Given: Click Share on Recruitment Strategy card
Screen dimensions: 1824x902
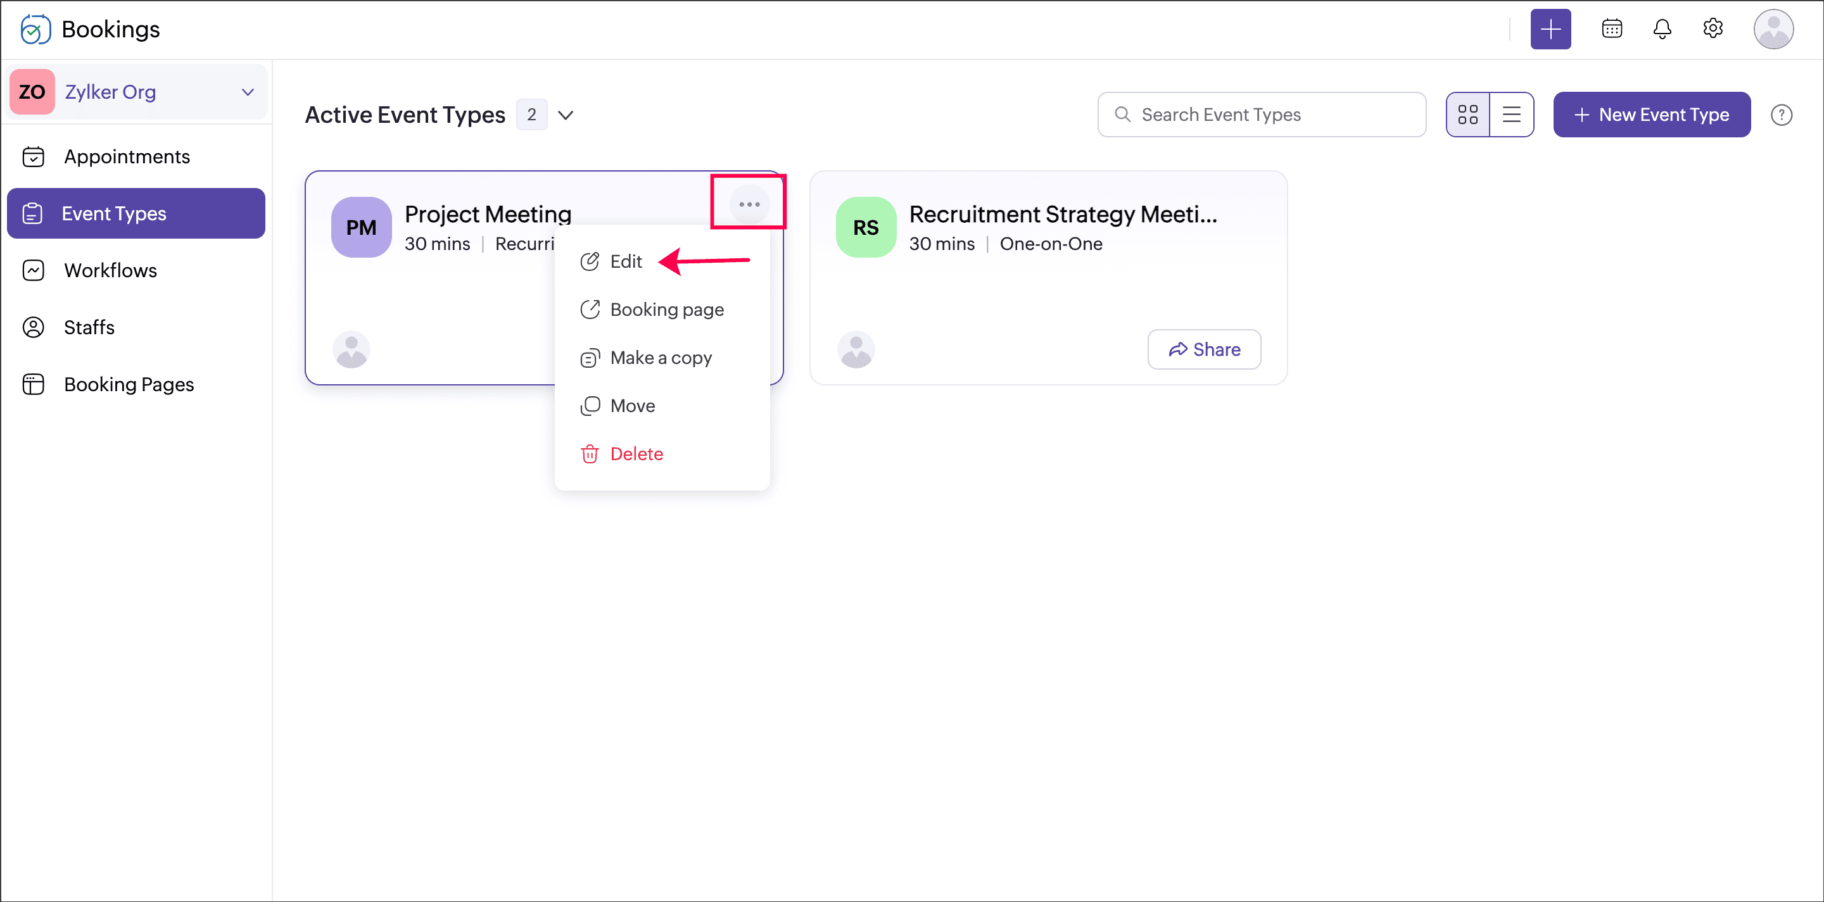Looking at the screenshot, I should 1203,349.
